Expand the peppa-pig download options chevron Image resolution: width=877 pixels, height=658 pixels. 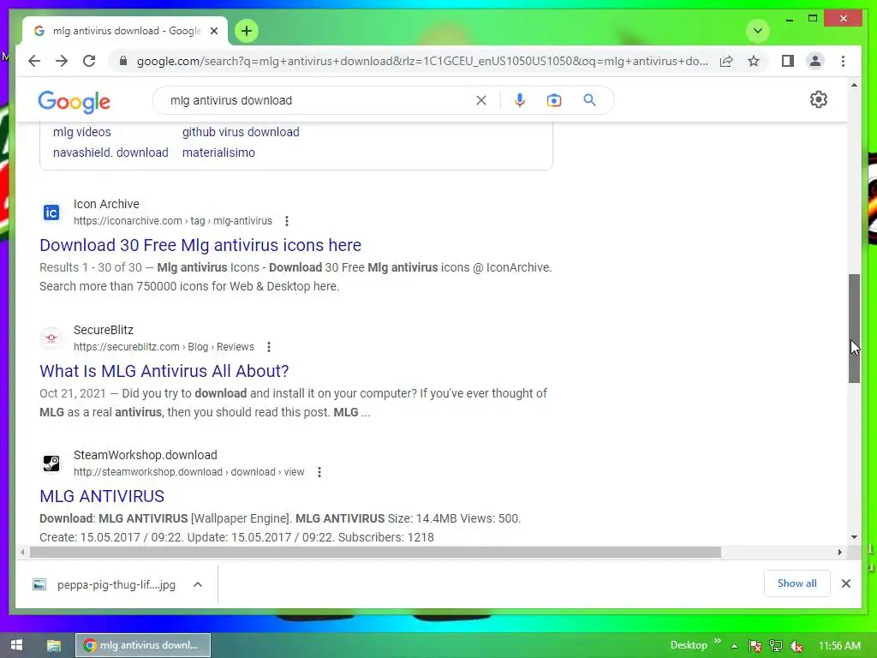coord(198,584)
